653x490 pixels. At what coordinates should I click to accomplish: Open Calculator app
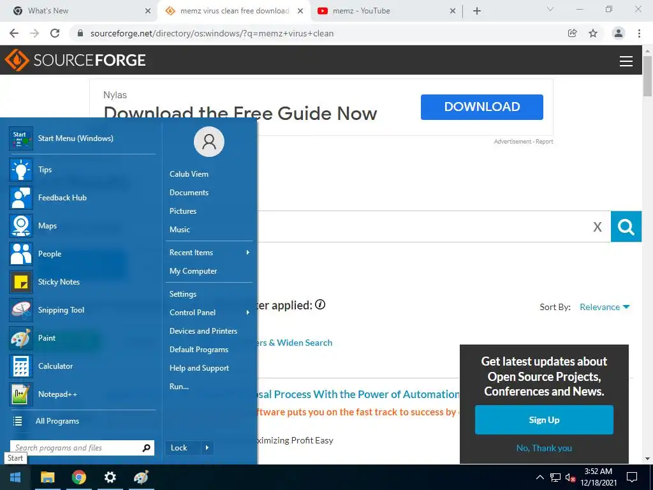82,366
